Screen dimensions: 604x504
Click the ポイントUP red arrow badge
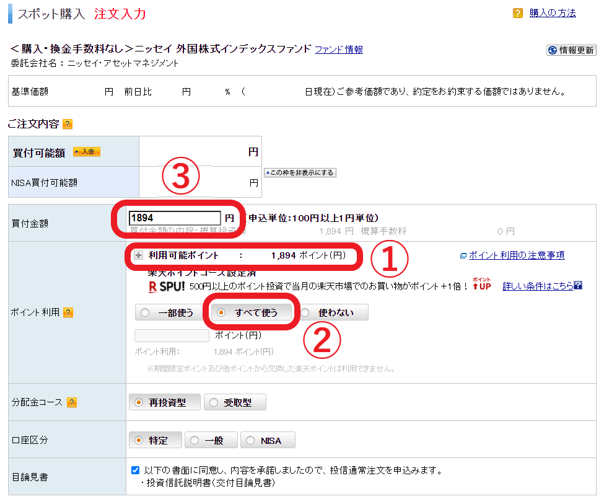pos(481,284)
